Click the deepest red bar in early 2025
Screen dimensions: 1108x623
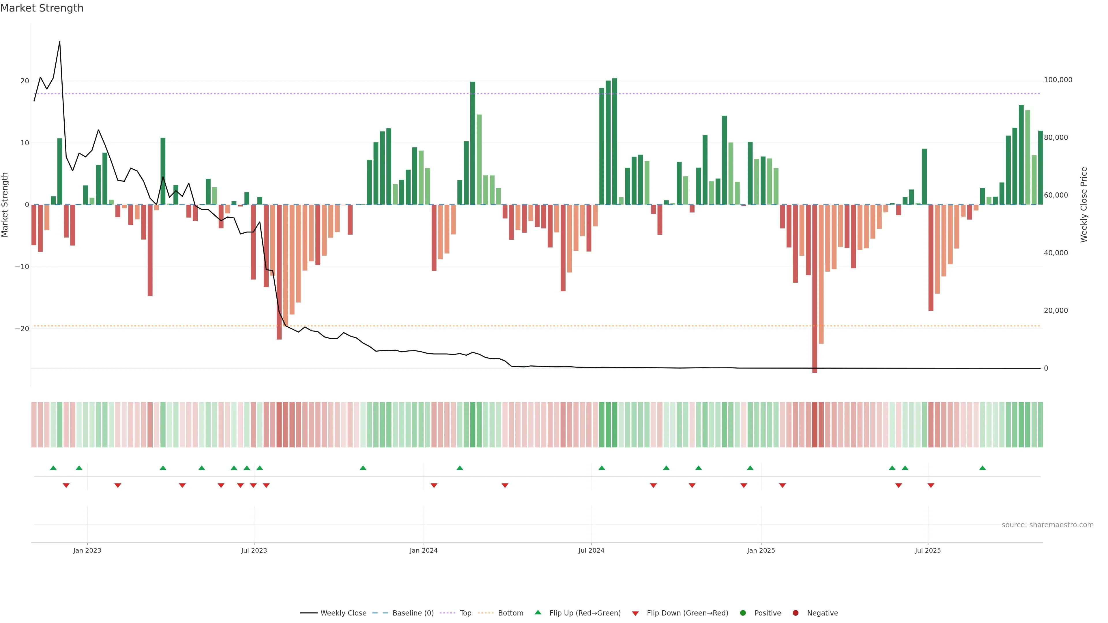tap(815, 288)
